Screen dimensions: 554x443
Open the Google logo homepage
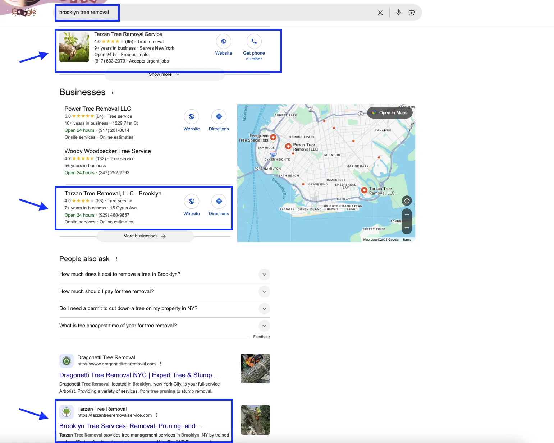click(24, 12)
